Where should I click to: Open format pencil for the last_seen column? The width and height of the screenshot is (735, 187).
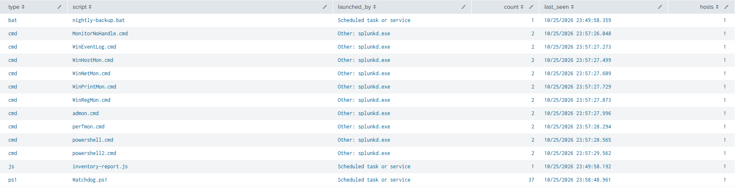660,7
